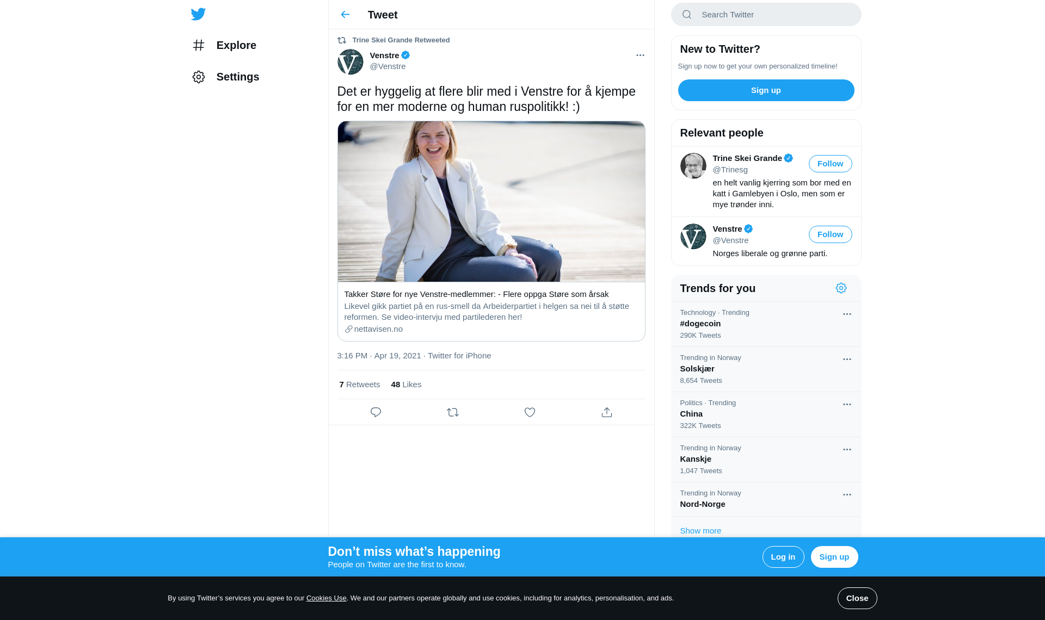Viewport: 1045px width, 620px height.
Task: Open more options for Nord-Norge trend
Action: [x=847, y=495]
